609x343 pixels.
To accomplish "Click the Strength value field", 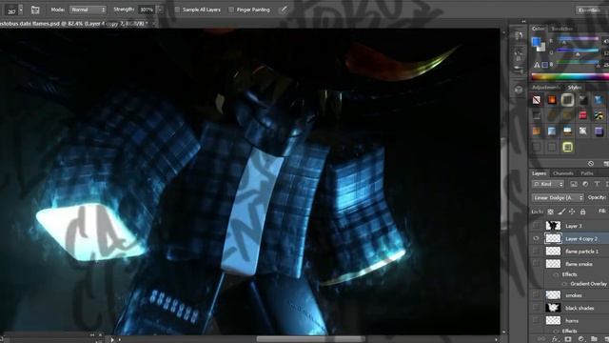I will point(147,10).
